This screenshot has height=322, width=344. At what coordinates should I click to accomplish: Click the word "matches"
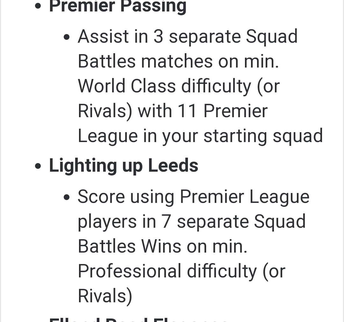[177, 61]
